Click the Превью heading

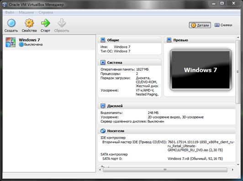[x=181, y=40]
